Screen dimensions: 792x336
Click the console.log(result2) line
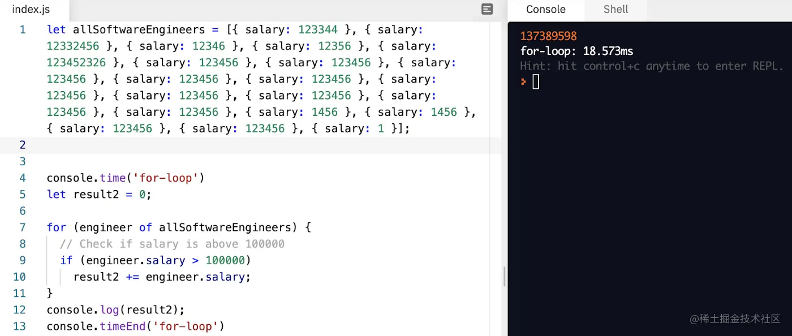click(x=115, y=310)
